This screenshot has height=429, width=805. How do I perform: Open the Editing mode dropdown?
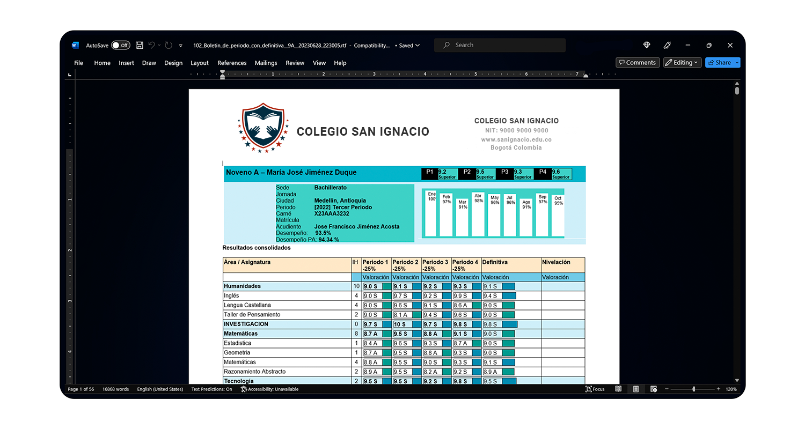[x=682, y=63]
